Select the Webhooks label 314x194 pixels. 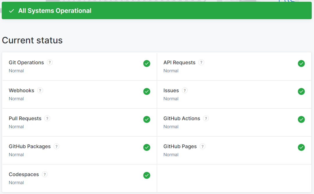click(22, 91)
